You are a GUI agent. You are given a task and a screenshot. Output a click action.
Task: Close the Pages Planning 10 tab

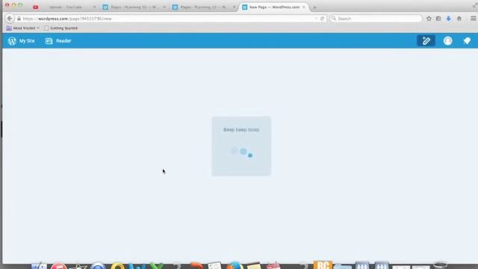click(x=164, y=7)
